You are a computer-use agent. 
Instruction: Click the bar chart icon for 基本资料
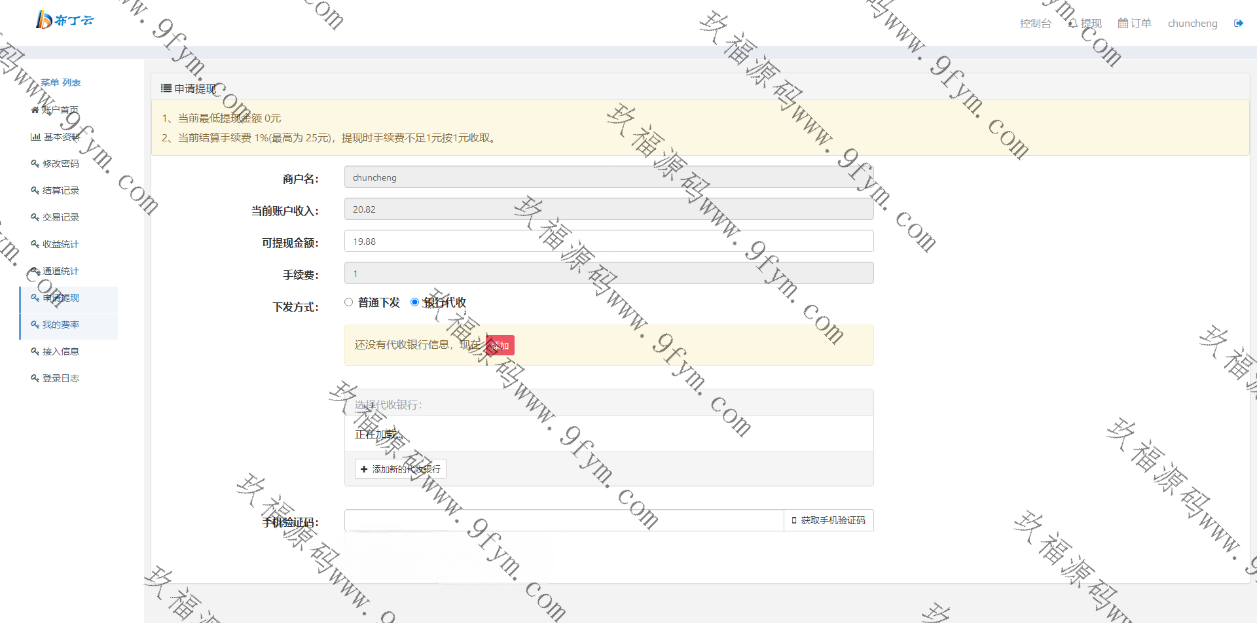click(35, 137)
